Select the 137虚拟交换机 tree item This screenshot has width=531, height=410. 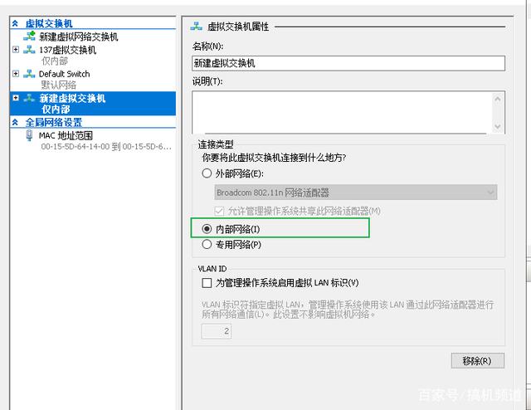[x=67, y=50]
